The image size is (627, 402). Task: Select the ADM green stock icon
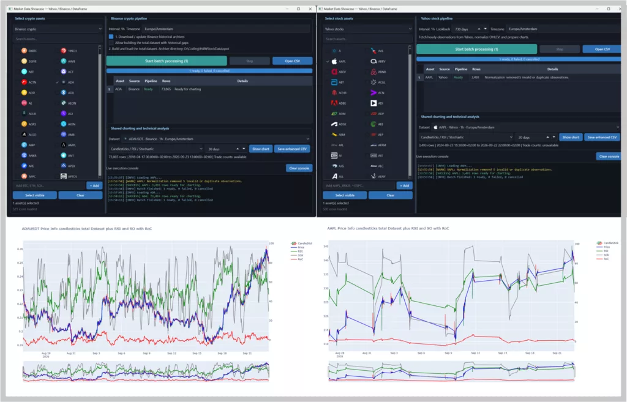[334, 113]
